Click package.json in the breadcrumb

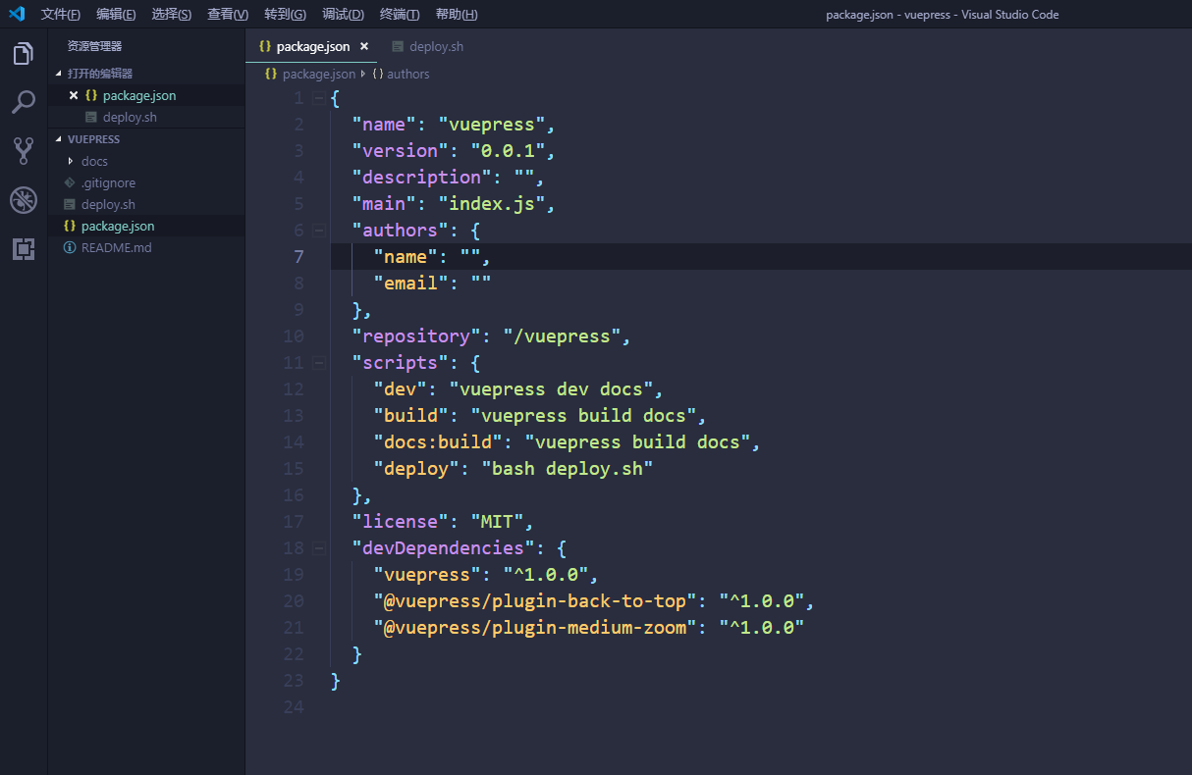(318, 74)
